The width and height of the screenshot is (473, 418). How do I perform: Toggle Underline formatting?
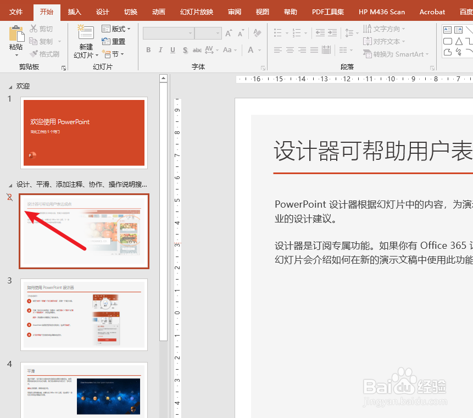click(x=172, y=50)
